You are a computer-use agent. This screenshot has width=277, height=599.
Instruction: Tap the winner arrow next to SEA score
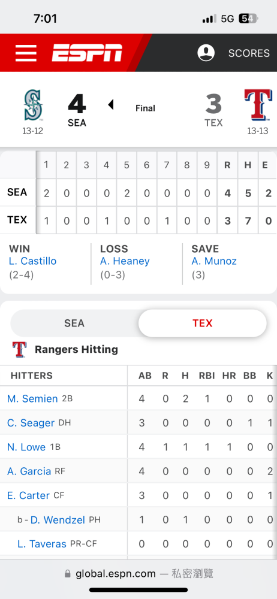pos(111,104)
